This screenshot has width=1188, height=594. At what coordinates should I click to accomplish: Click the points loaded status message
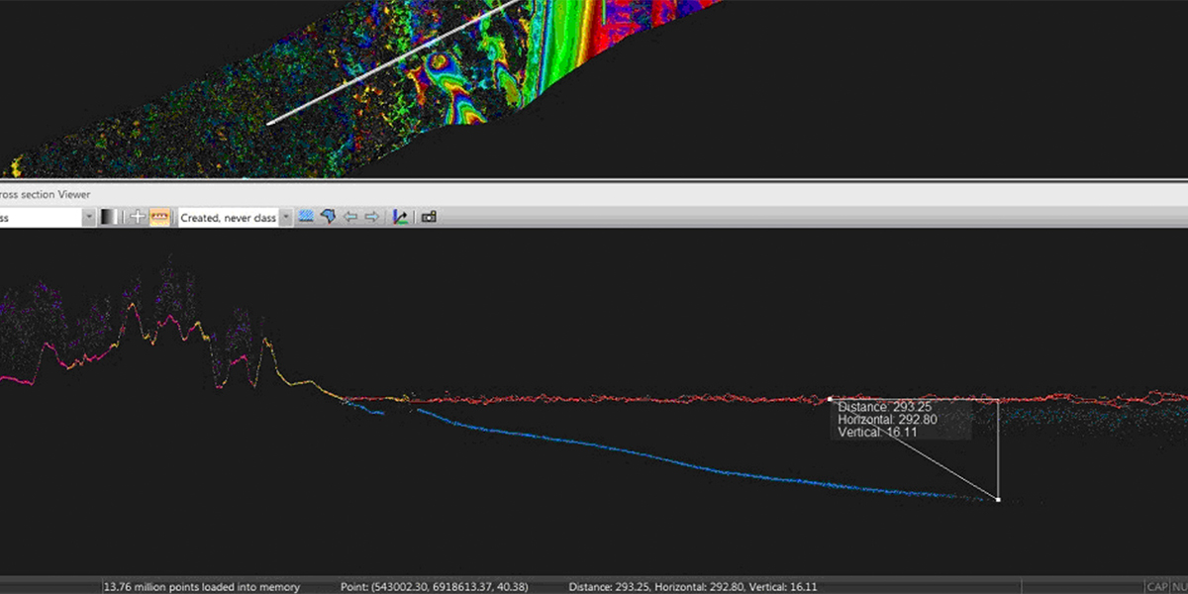pos(202,586)
